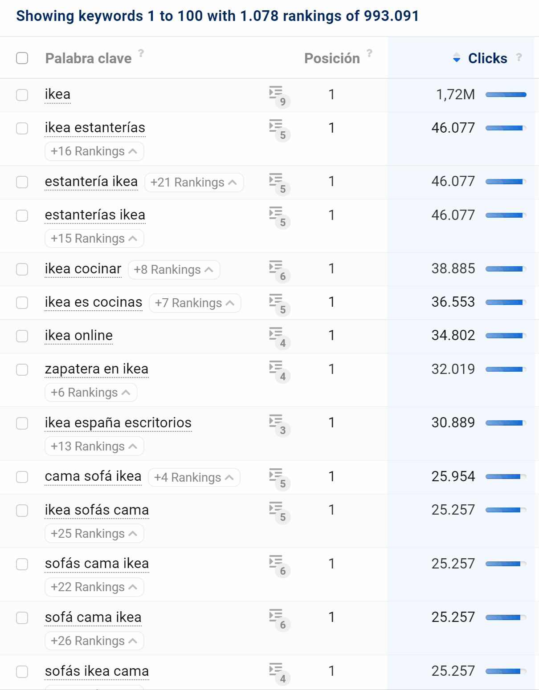Expand the +21 Rankings list for estantería ikea
539x690 pixels.
[x=194, y=183]
